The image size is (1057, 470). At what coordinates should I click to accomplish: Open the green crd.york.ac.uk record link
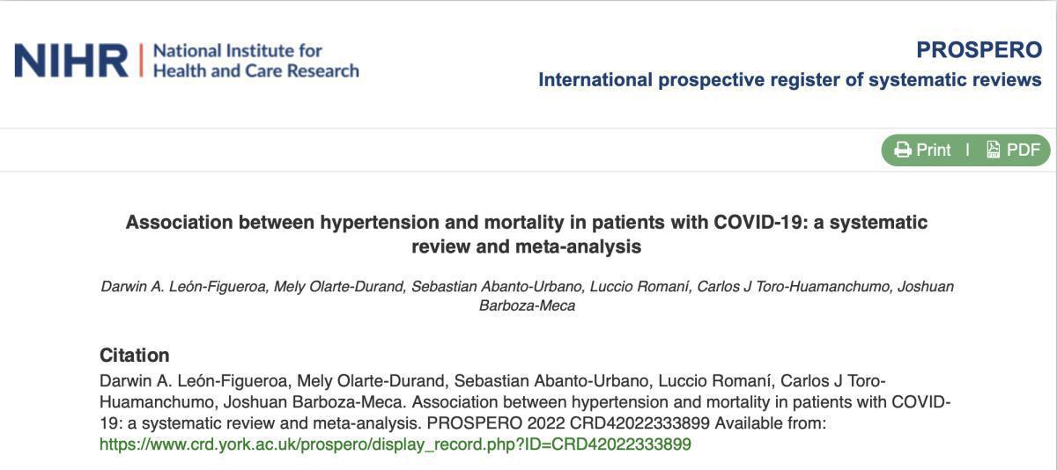coord(395,444)
